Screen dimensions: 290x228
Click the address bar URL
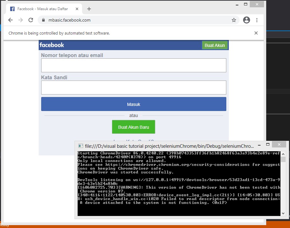click(69, 20)
